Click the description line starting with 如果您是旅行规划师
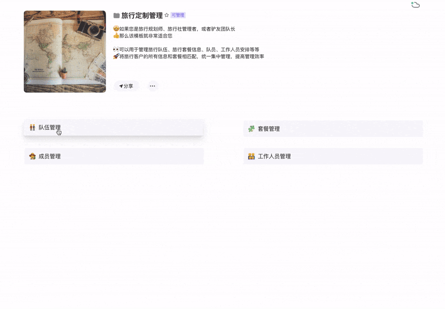Image resolution: width=445 pixels, height=309 pixels. [174, 29]
